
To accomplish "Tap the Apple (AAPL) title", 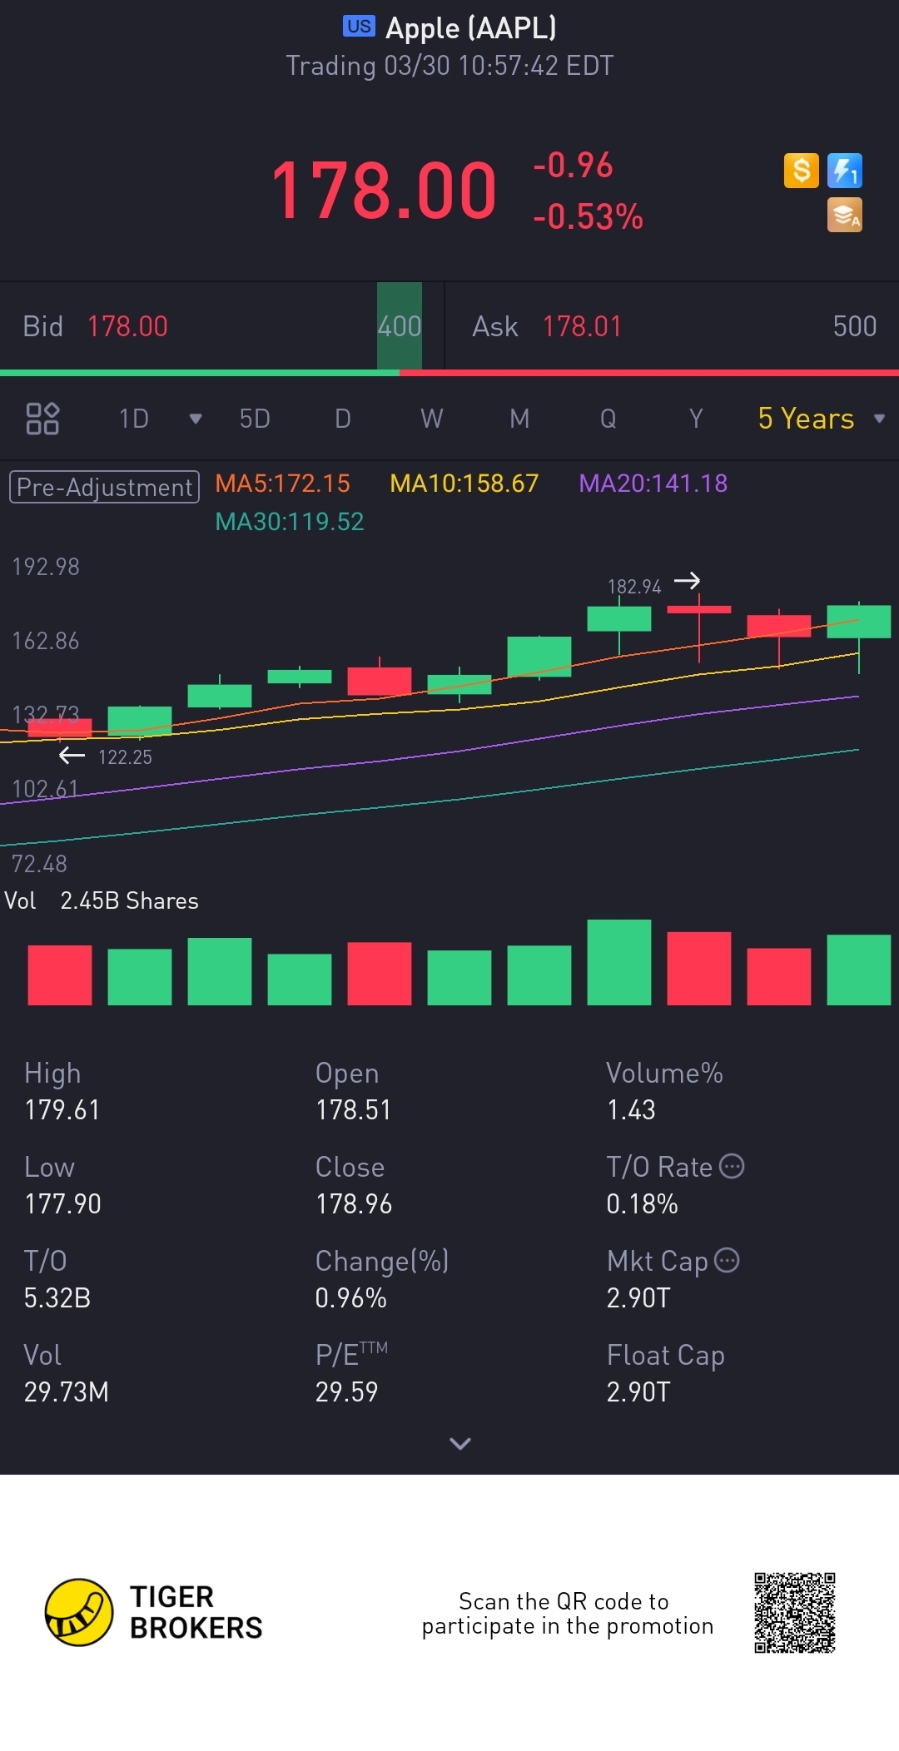I will click(x=471, y=27).
